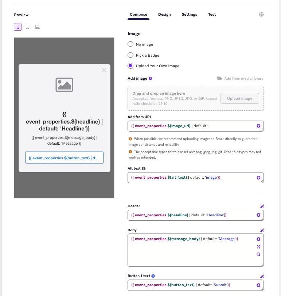
Task: Select the No image option
Action: click(130, 44)
